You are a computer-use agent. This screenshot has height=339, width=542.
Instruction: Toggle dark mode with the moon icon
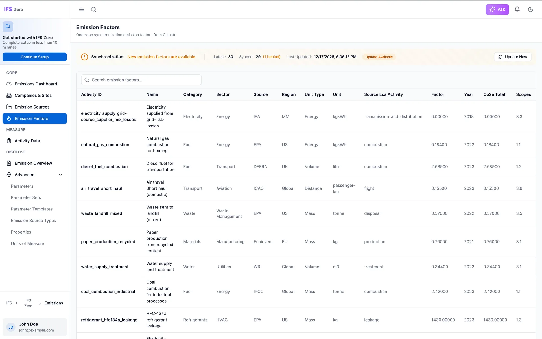point(531,9)
